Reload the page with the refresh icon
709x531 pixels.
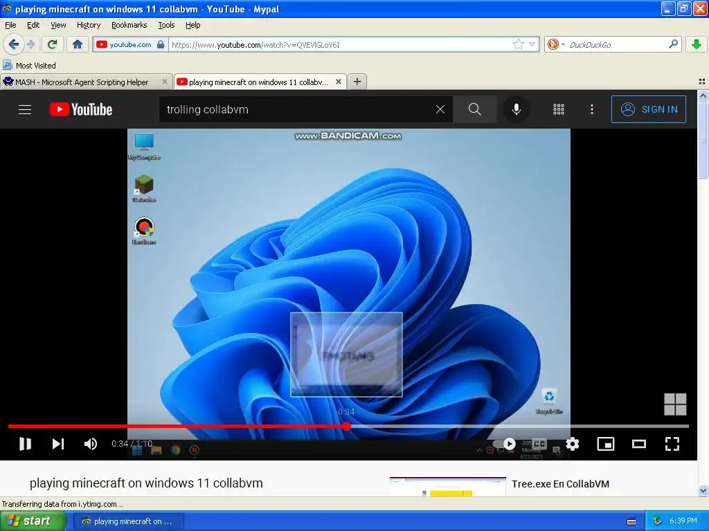(53, 44)
